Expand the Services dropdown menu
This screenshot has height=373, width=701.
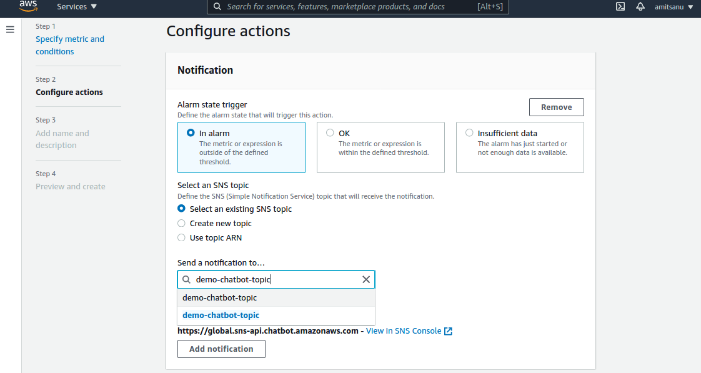76,6
